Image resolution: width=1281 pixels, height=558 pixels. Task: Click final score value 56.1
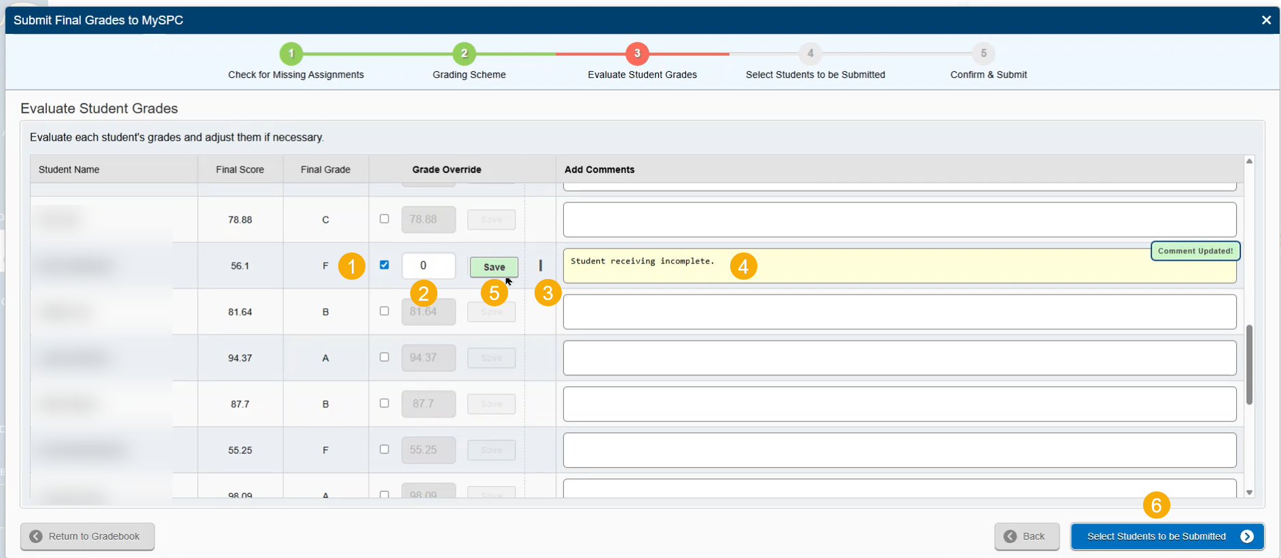tap(240, 266)
